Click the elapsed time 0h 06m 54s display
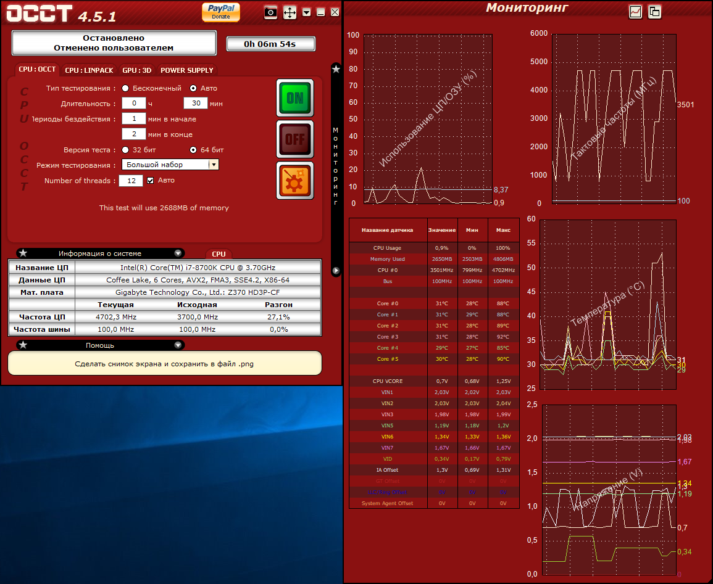The width and height of the screenshot is (713, 584). [270, 44]
